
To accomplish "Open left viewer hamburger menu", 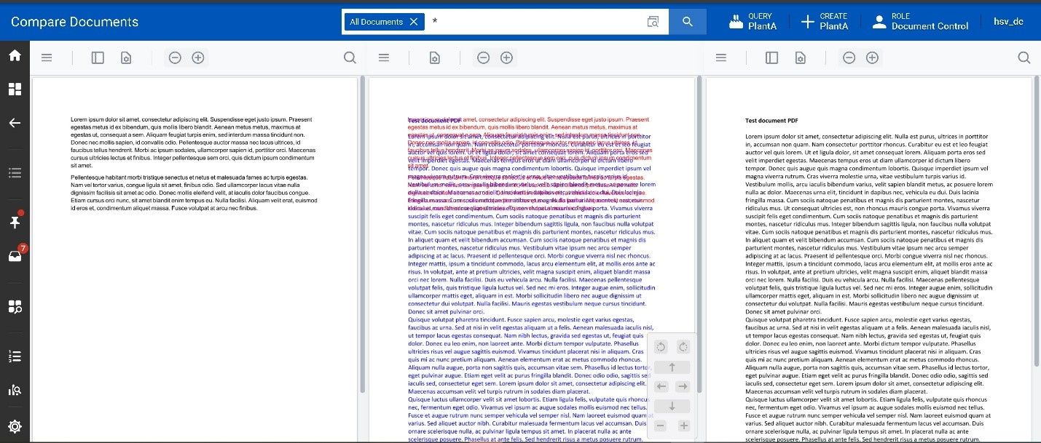I will [x=47, y=57].
